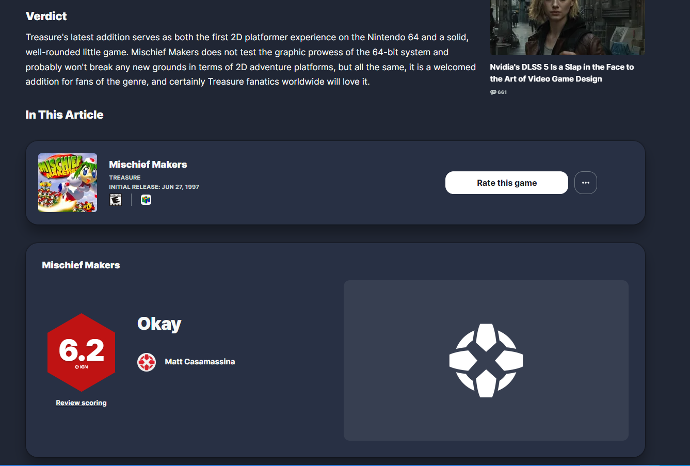
Task: Click the In This Article heading
Action: coord(65,115)
